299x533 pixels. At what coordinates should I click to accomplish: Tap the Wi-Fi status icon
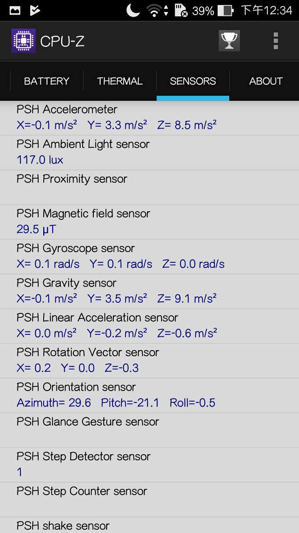coord(154,10)
